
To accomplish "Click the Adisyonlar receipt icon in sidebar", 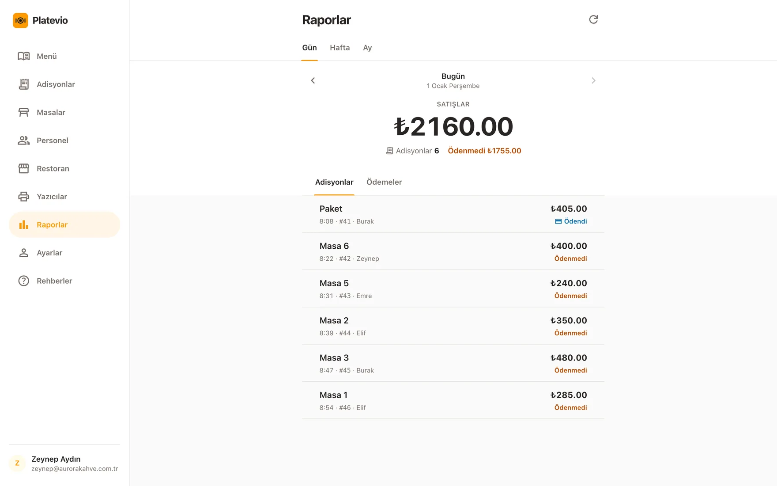I will point(24,84).
